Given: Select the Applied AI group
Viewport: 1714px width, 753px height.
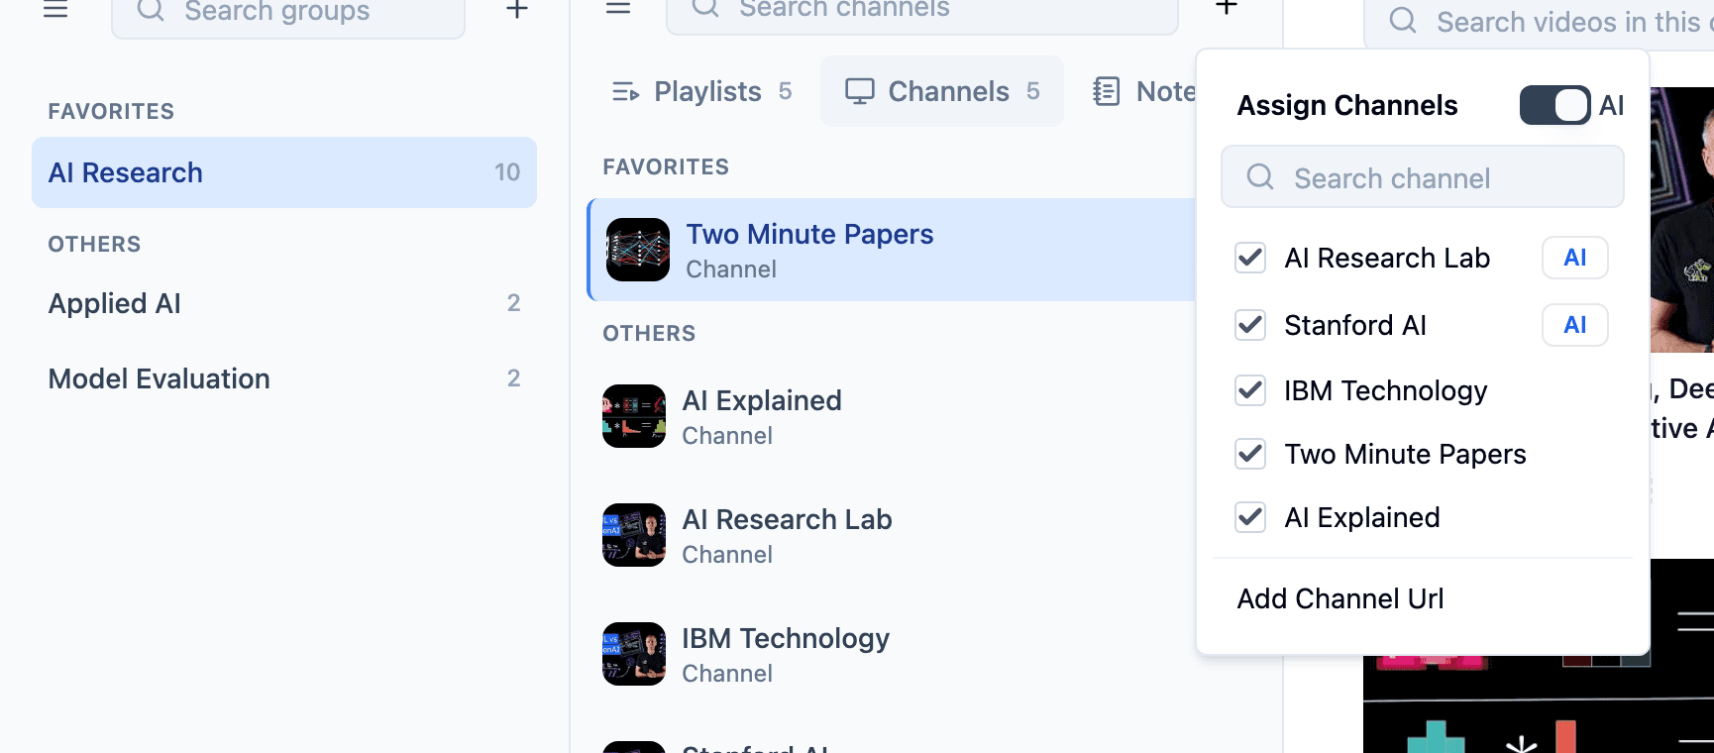Looking at the screenshot, I should 284,303.
